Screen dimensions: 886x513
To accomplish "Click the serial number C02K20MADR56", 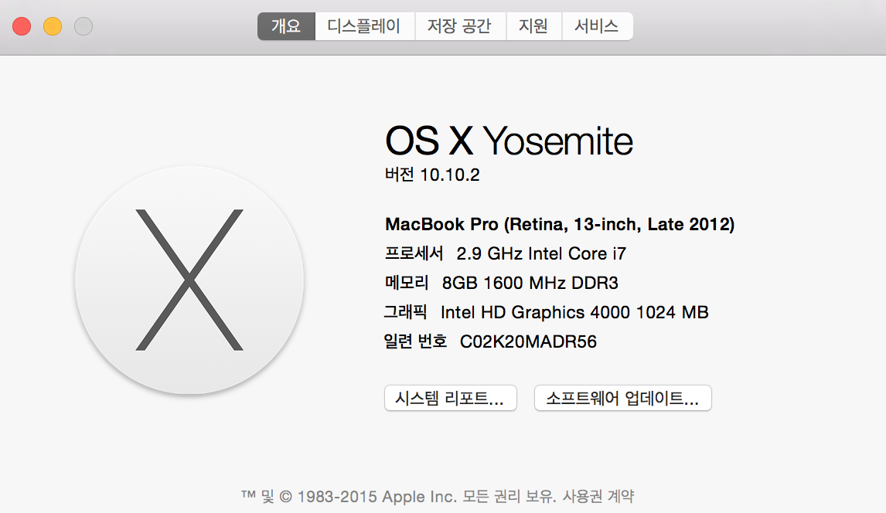I will click(x=528, y=341).
